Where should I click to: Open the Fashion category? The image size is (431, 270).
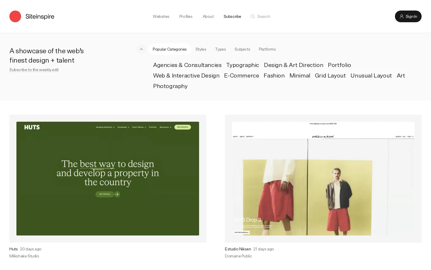pyautogui.click(x=274, y=75)
